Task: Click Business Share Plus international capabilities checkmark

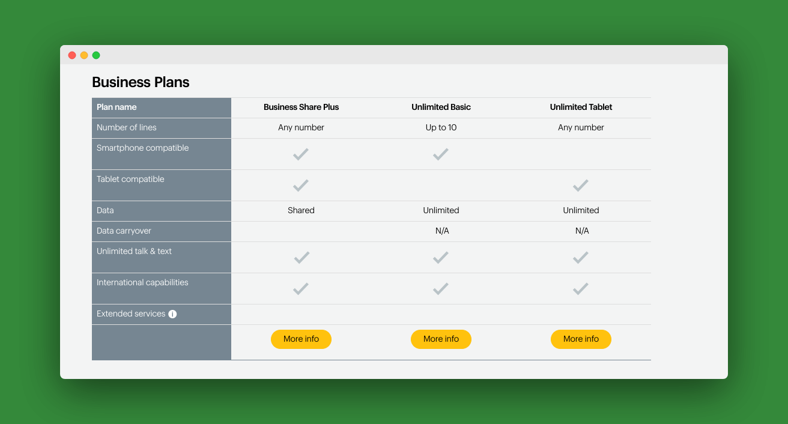Action: click(x=301, y=289)
